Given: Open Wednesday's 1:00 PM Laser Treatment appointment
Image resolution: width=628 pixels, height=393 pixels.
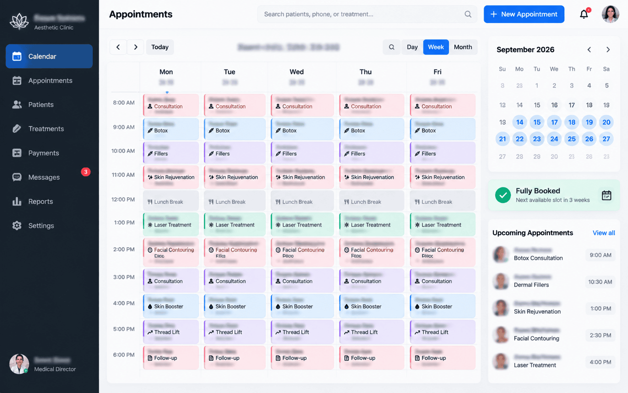Looking at the screenshot, I should coord(302,225).
